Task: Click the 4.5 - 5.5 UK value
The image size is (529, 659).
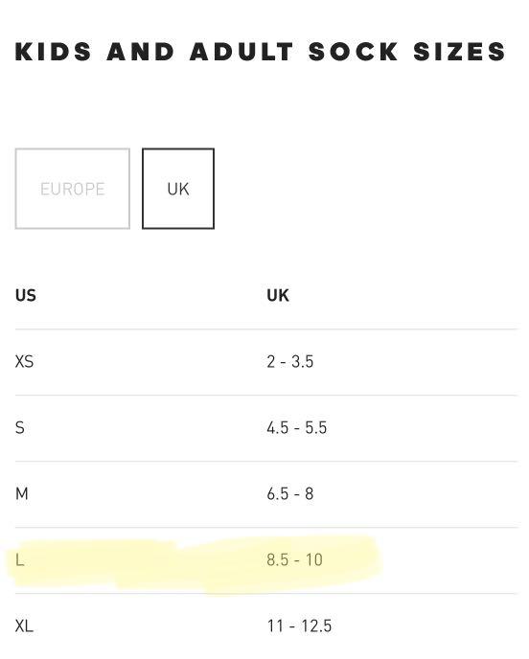Action: coord(297,428)
